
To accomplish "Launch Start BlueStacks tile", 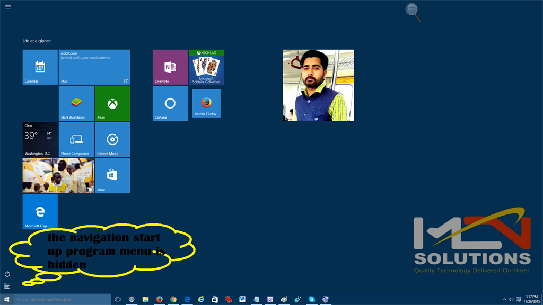I will tap(76, 103).
